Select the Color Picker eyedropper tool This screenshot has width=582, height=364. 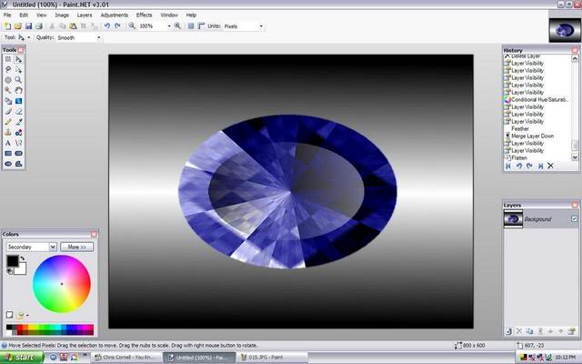click(18, 121)
